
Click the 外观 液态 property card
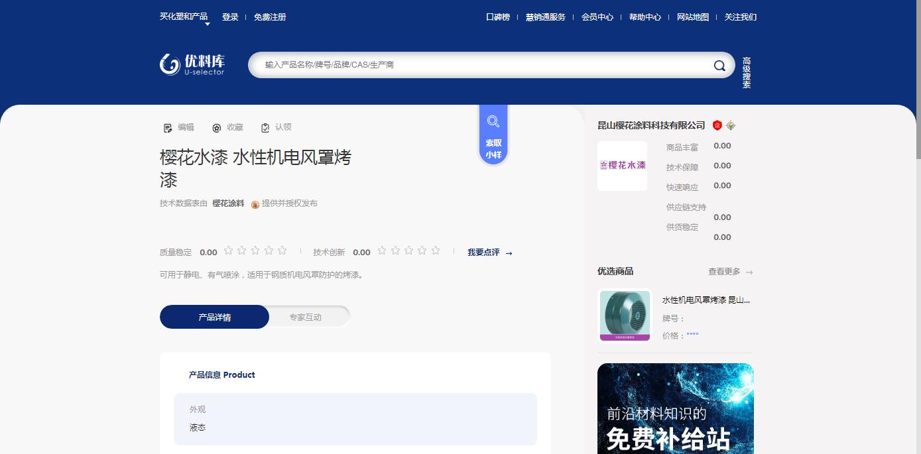[355, 419]
